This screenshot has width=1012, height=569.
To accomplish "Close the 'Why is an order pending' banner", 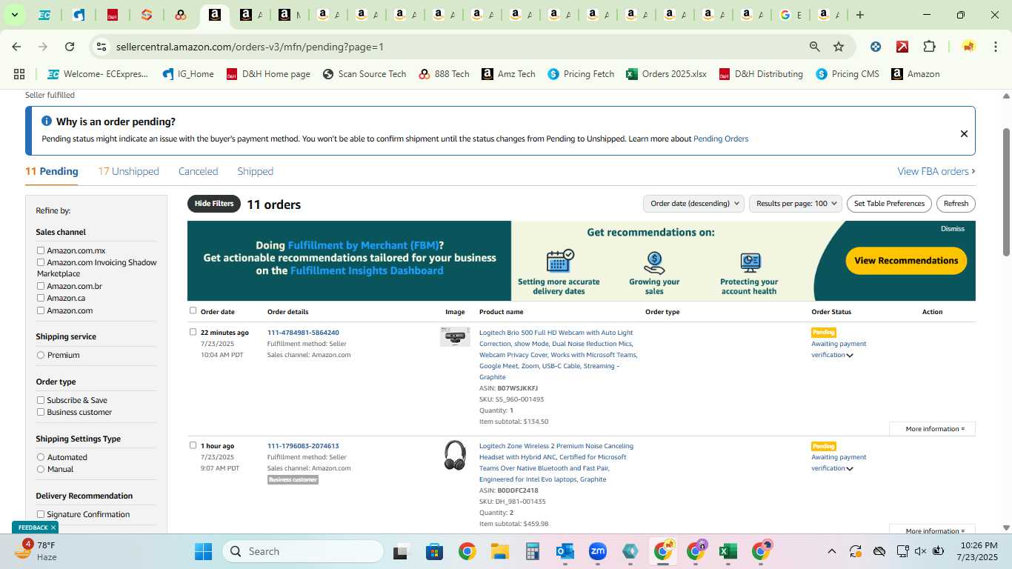I will 964,134.
